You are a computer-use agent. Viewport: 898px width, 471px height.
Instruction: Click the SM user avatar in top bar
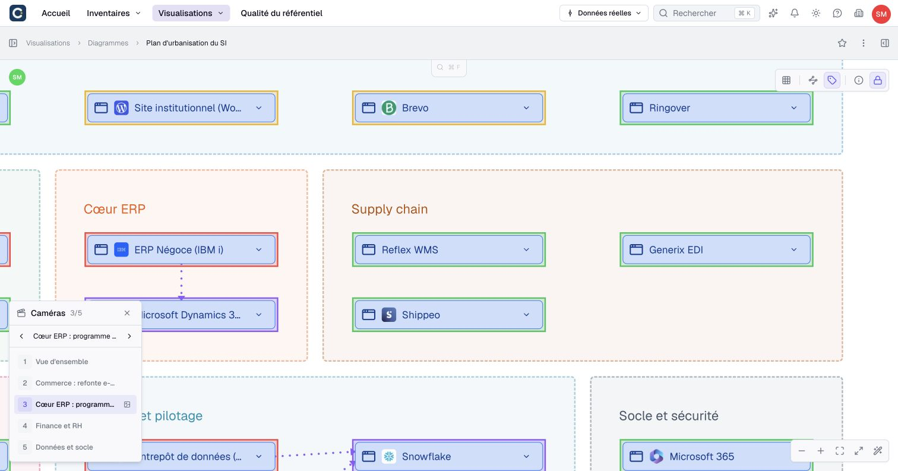pos(881,14)
